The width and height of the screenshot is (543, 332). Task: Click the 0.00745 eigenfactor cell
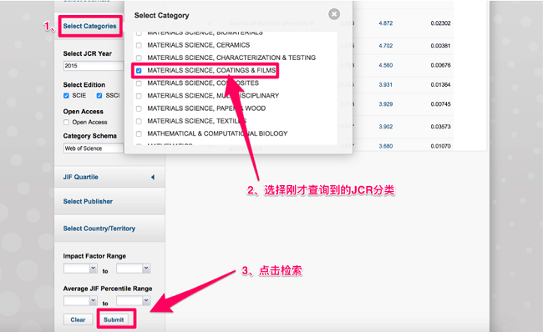(x=441, y=104)
